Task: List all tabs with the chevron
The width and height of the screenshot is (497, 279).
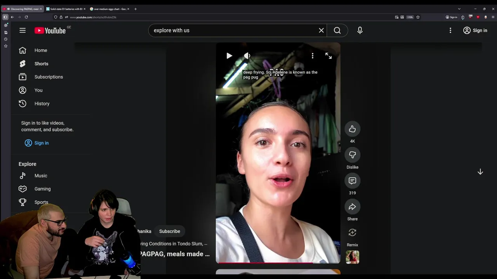Action: 459,9
